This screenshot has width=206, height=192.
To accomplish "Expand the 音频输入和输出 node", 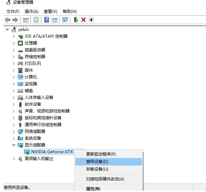I will (x=14, y=159).
